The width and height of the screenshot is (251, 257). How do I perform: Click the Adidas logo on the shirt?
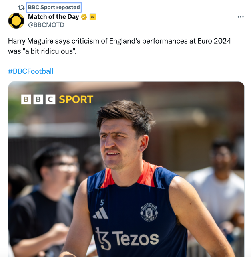100,213
